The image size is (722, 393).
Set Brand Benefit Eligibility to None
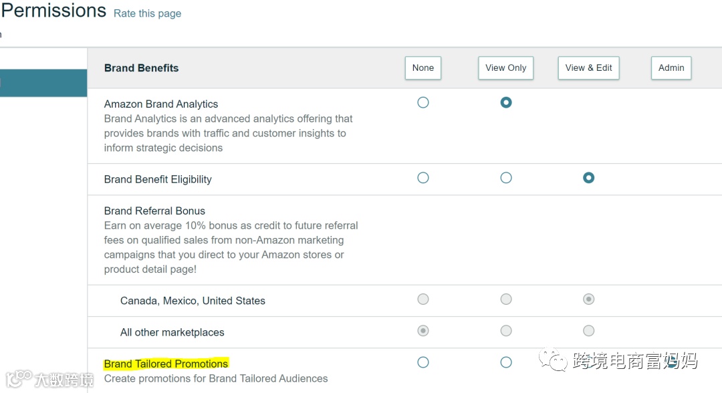(423, 178)
